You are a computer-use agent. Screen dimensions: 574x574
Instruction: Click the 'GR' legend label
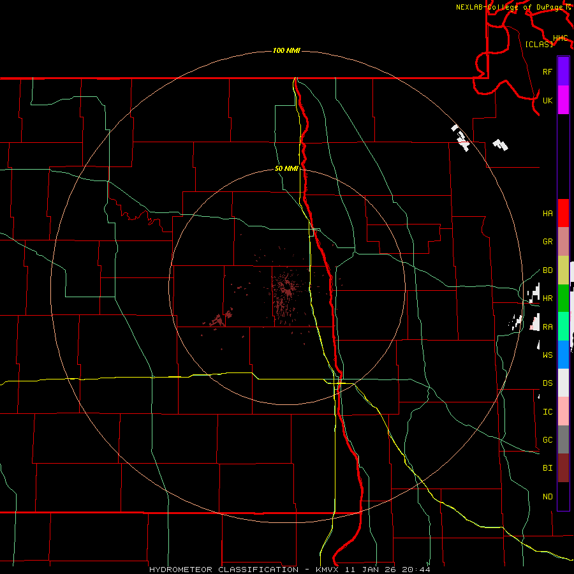[547, 242]
